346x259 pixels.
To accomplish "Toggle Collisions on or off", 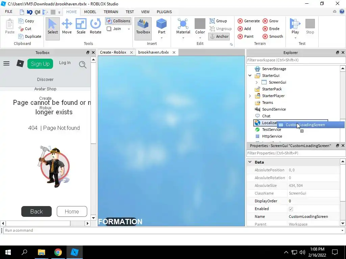I will (x=118, y=21).
